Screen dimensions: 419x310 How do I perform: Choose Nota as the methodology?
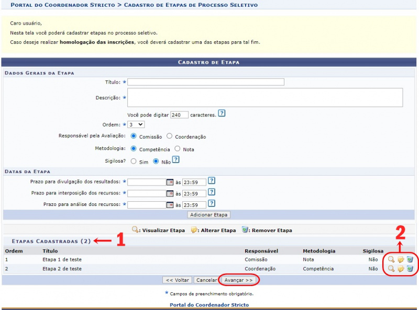click(x=178, y=149)
